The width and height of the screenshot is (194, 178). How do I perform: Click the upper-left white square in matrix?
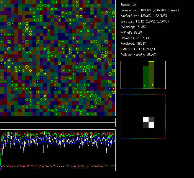tap(146, 119)
